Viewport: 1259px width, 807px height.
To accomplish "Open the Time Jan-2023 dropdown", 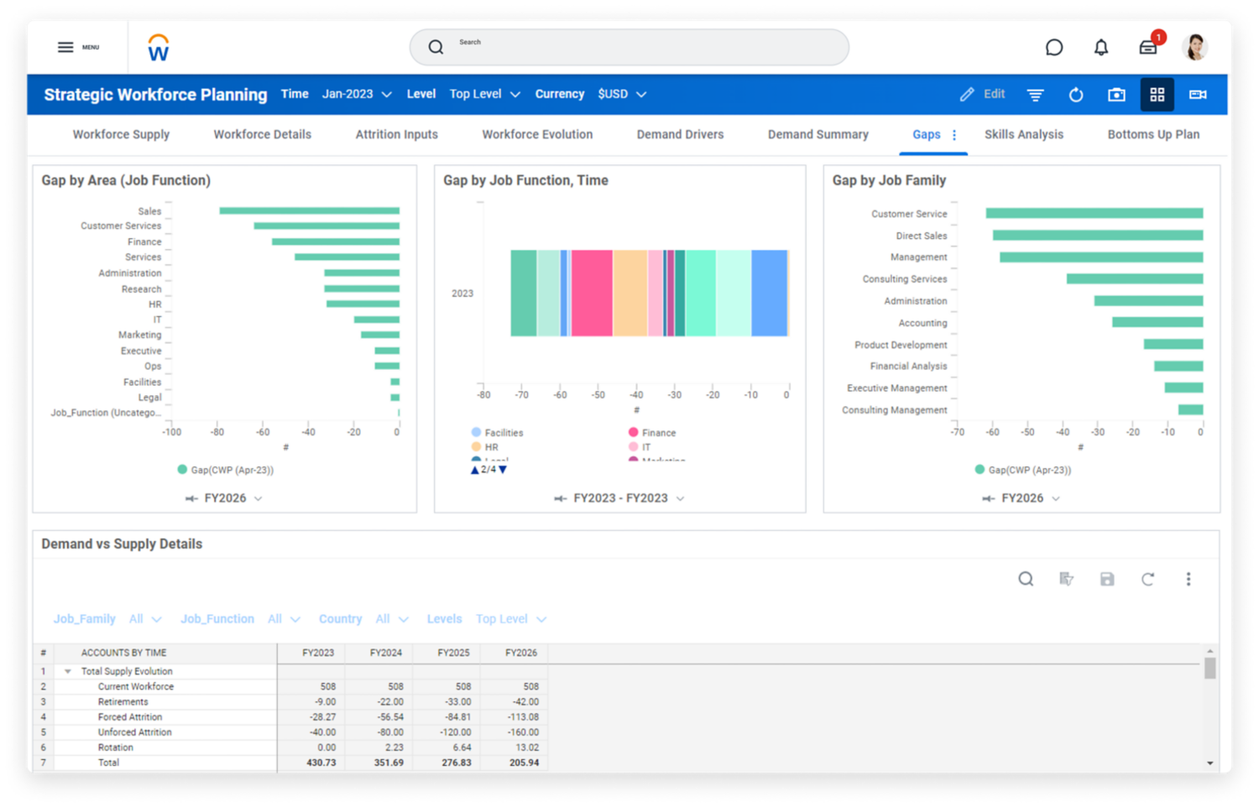I will point(357,94).
